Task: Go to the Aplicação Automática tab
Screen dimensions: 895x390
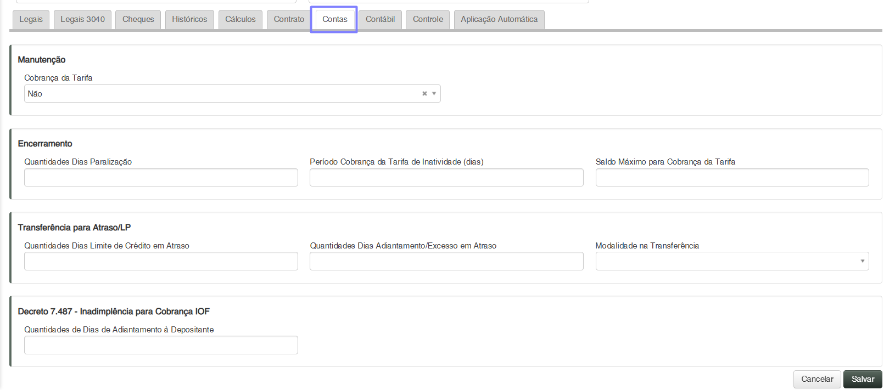Action: pos(499,19)
